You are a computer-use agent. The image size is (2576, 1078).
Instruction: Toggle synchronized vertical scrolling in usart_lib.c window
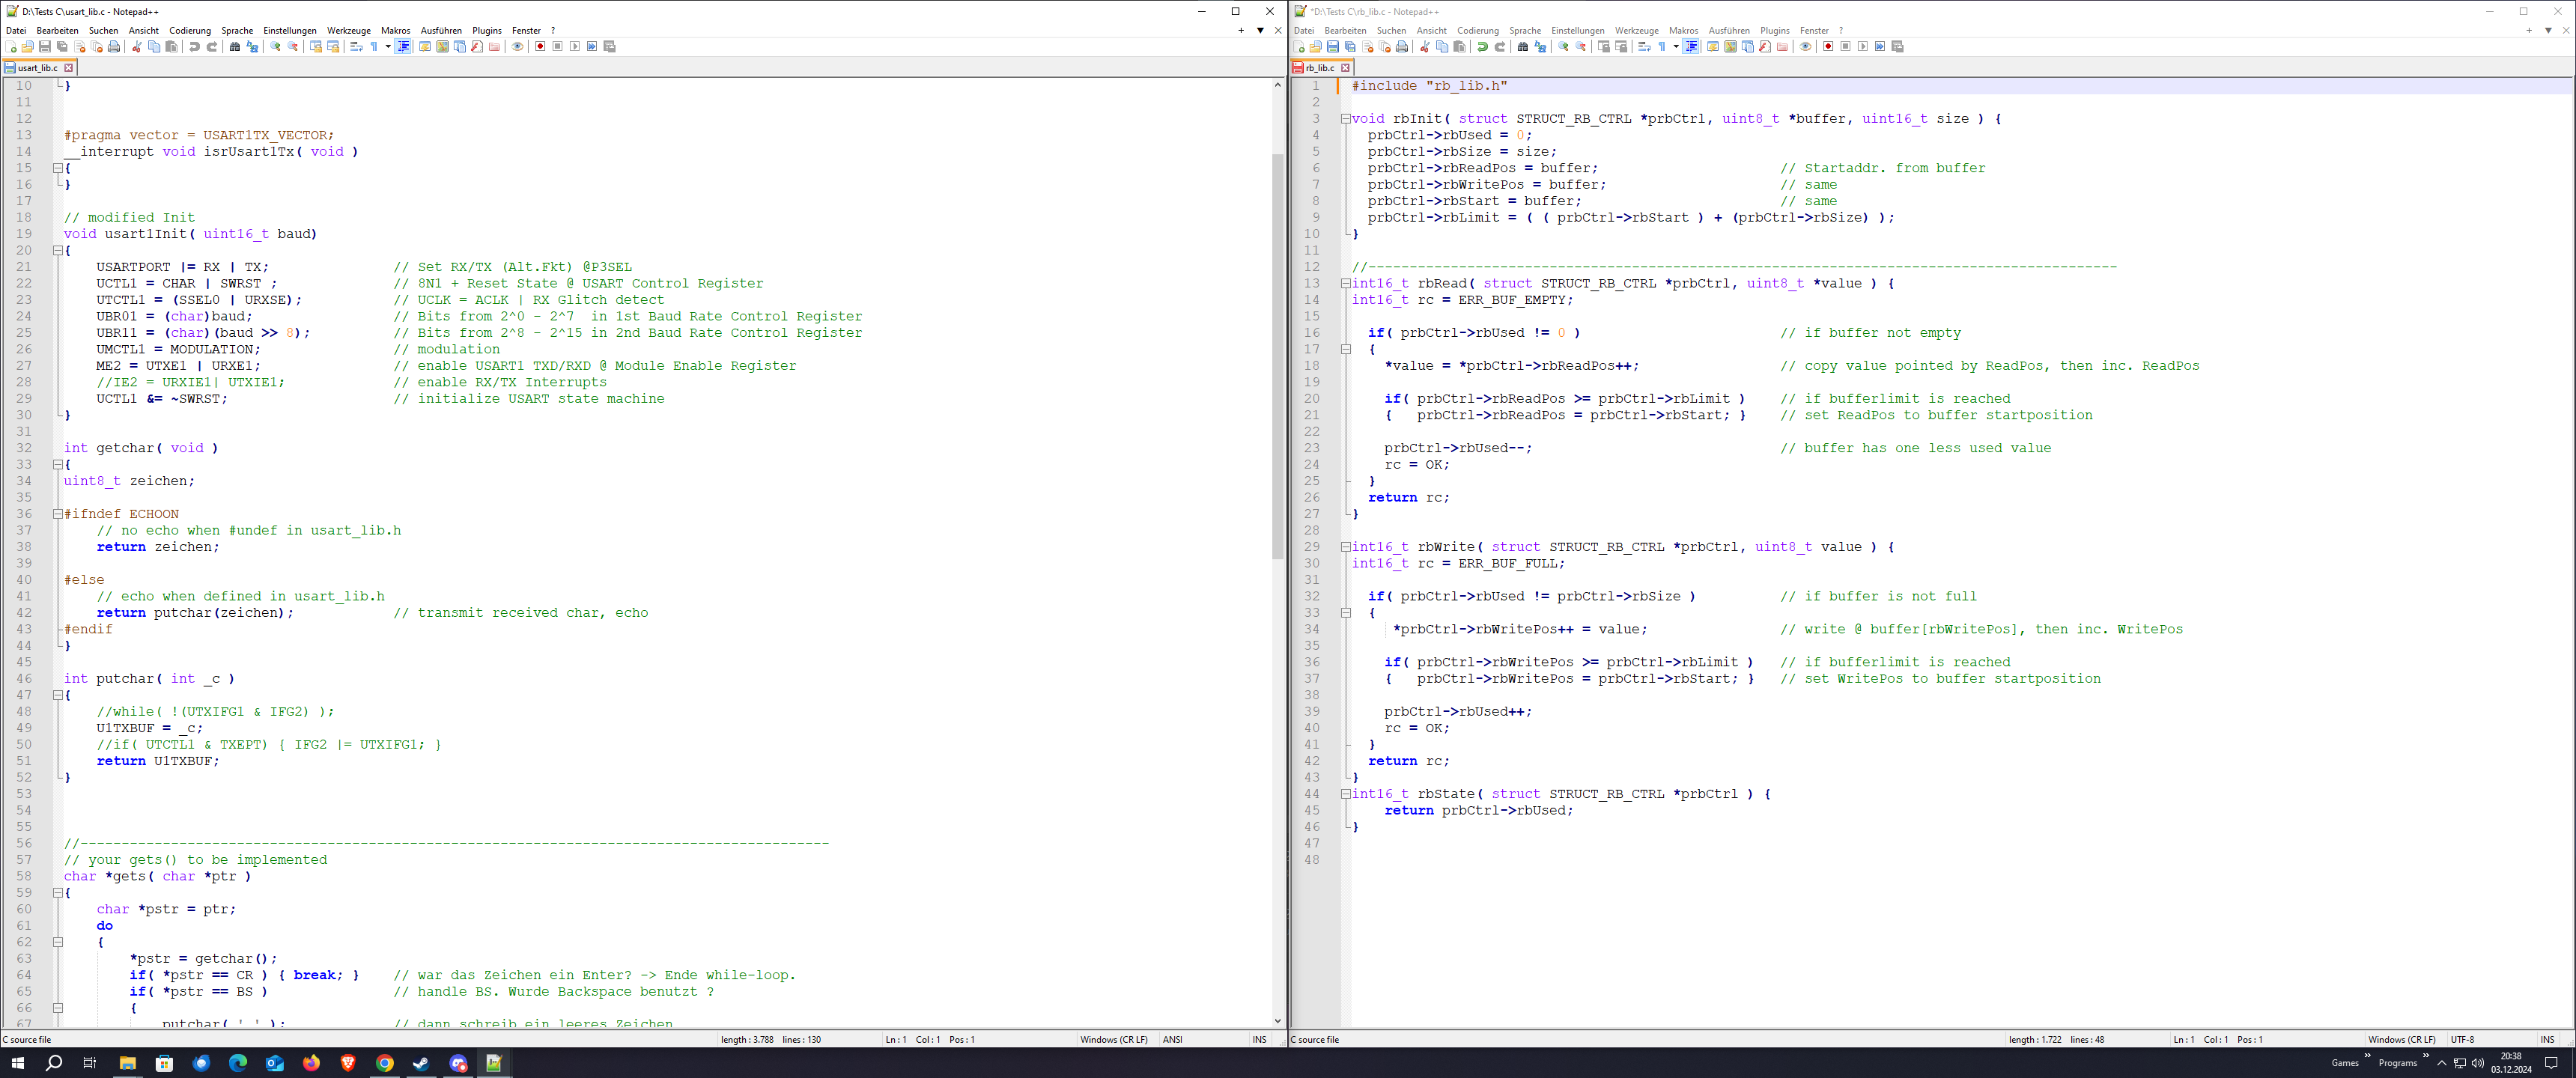(316, 47)
